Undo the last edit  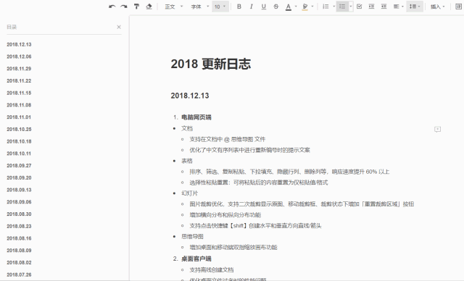coord(112,7)
